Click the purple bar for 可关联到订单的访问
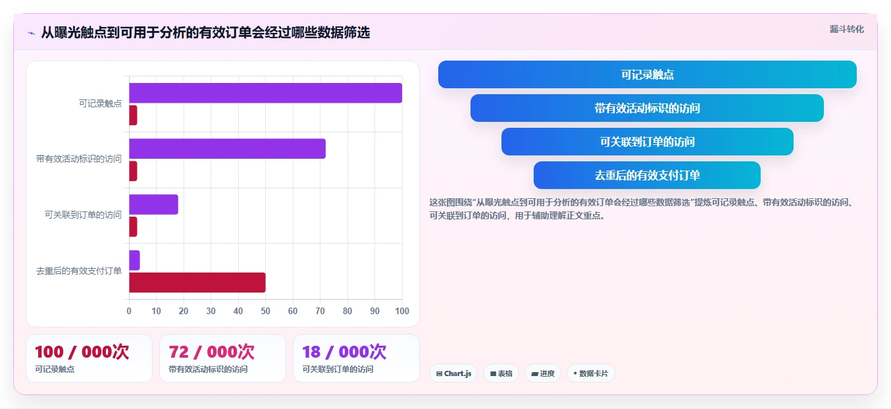This screenshot has height=409, width=891. click(153, 204)
